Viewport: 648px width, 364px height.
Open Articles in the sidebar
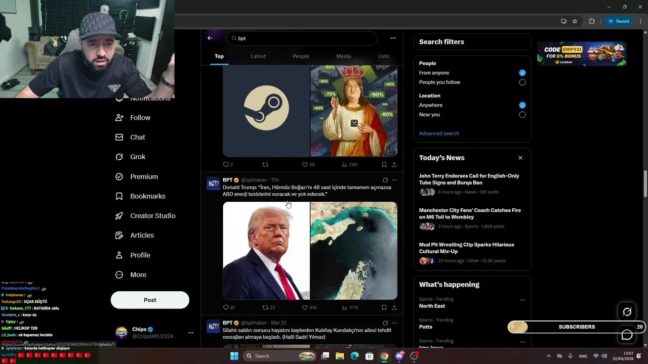point(135,235)
